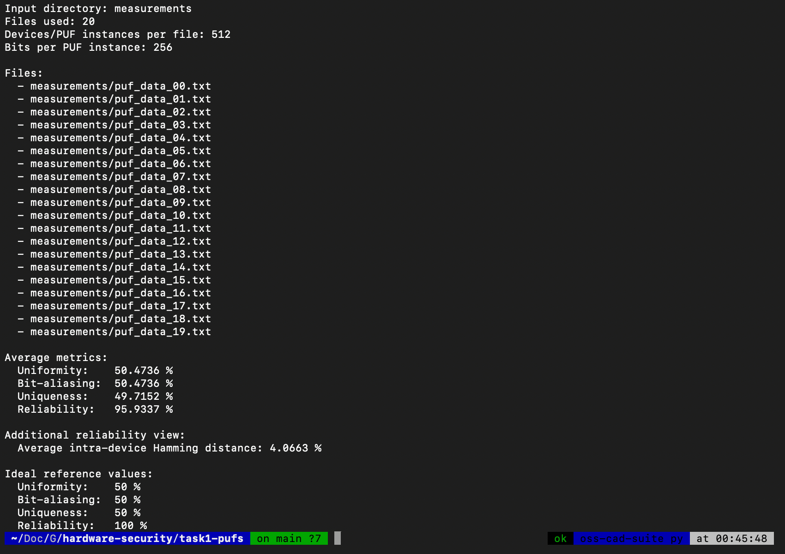
Task: Click 'Devices/PUF instances per file: 512' line
Action: tap(117, 35)
